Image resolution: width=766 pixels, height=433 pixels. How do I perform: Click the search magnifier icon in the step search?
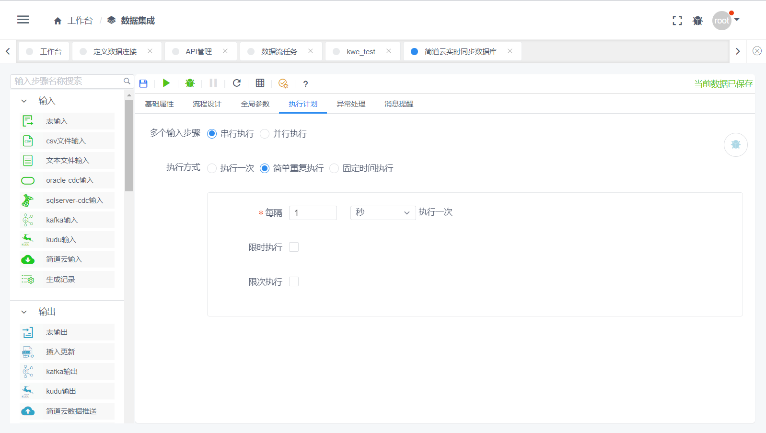click(127, 81)
